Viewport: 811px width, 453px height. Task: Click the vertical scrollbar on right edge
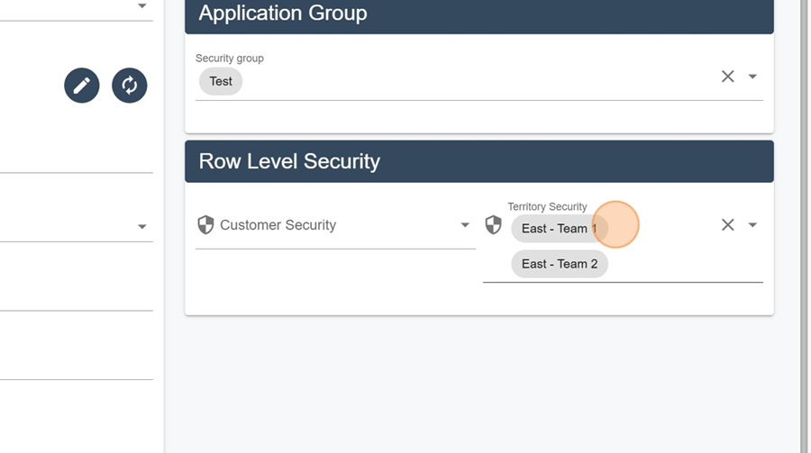point(805,227)
